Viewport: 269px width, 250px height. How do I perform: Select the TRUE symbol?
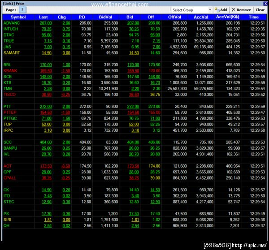tap(9, 41)
